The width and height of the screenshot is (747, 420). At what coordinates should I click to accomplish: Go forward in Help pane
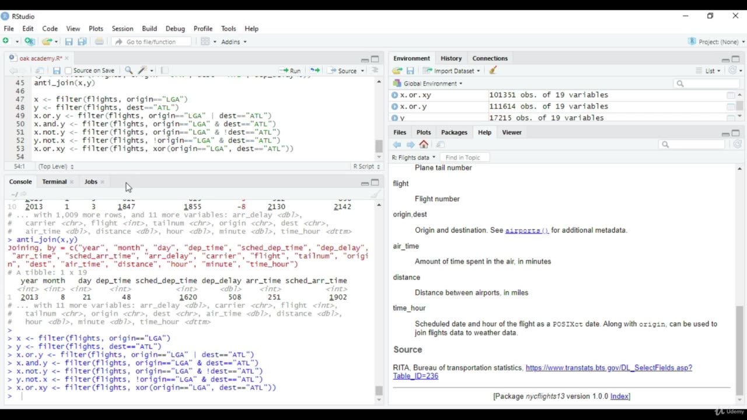coord(410,145)
